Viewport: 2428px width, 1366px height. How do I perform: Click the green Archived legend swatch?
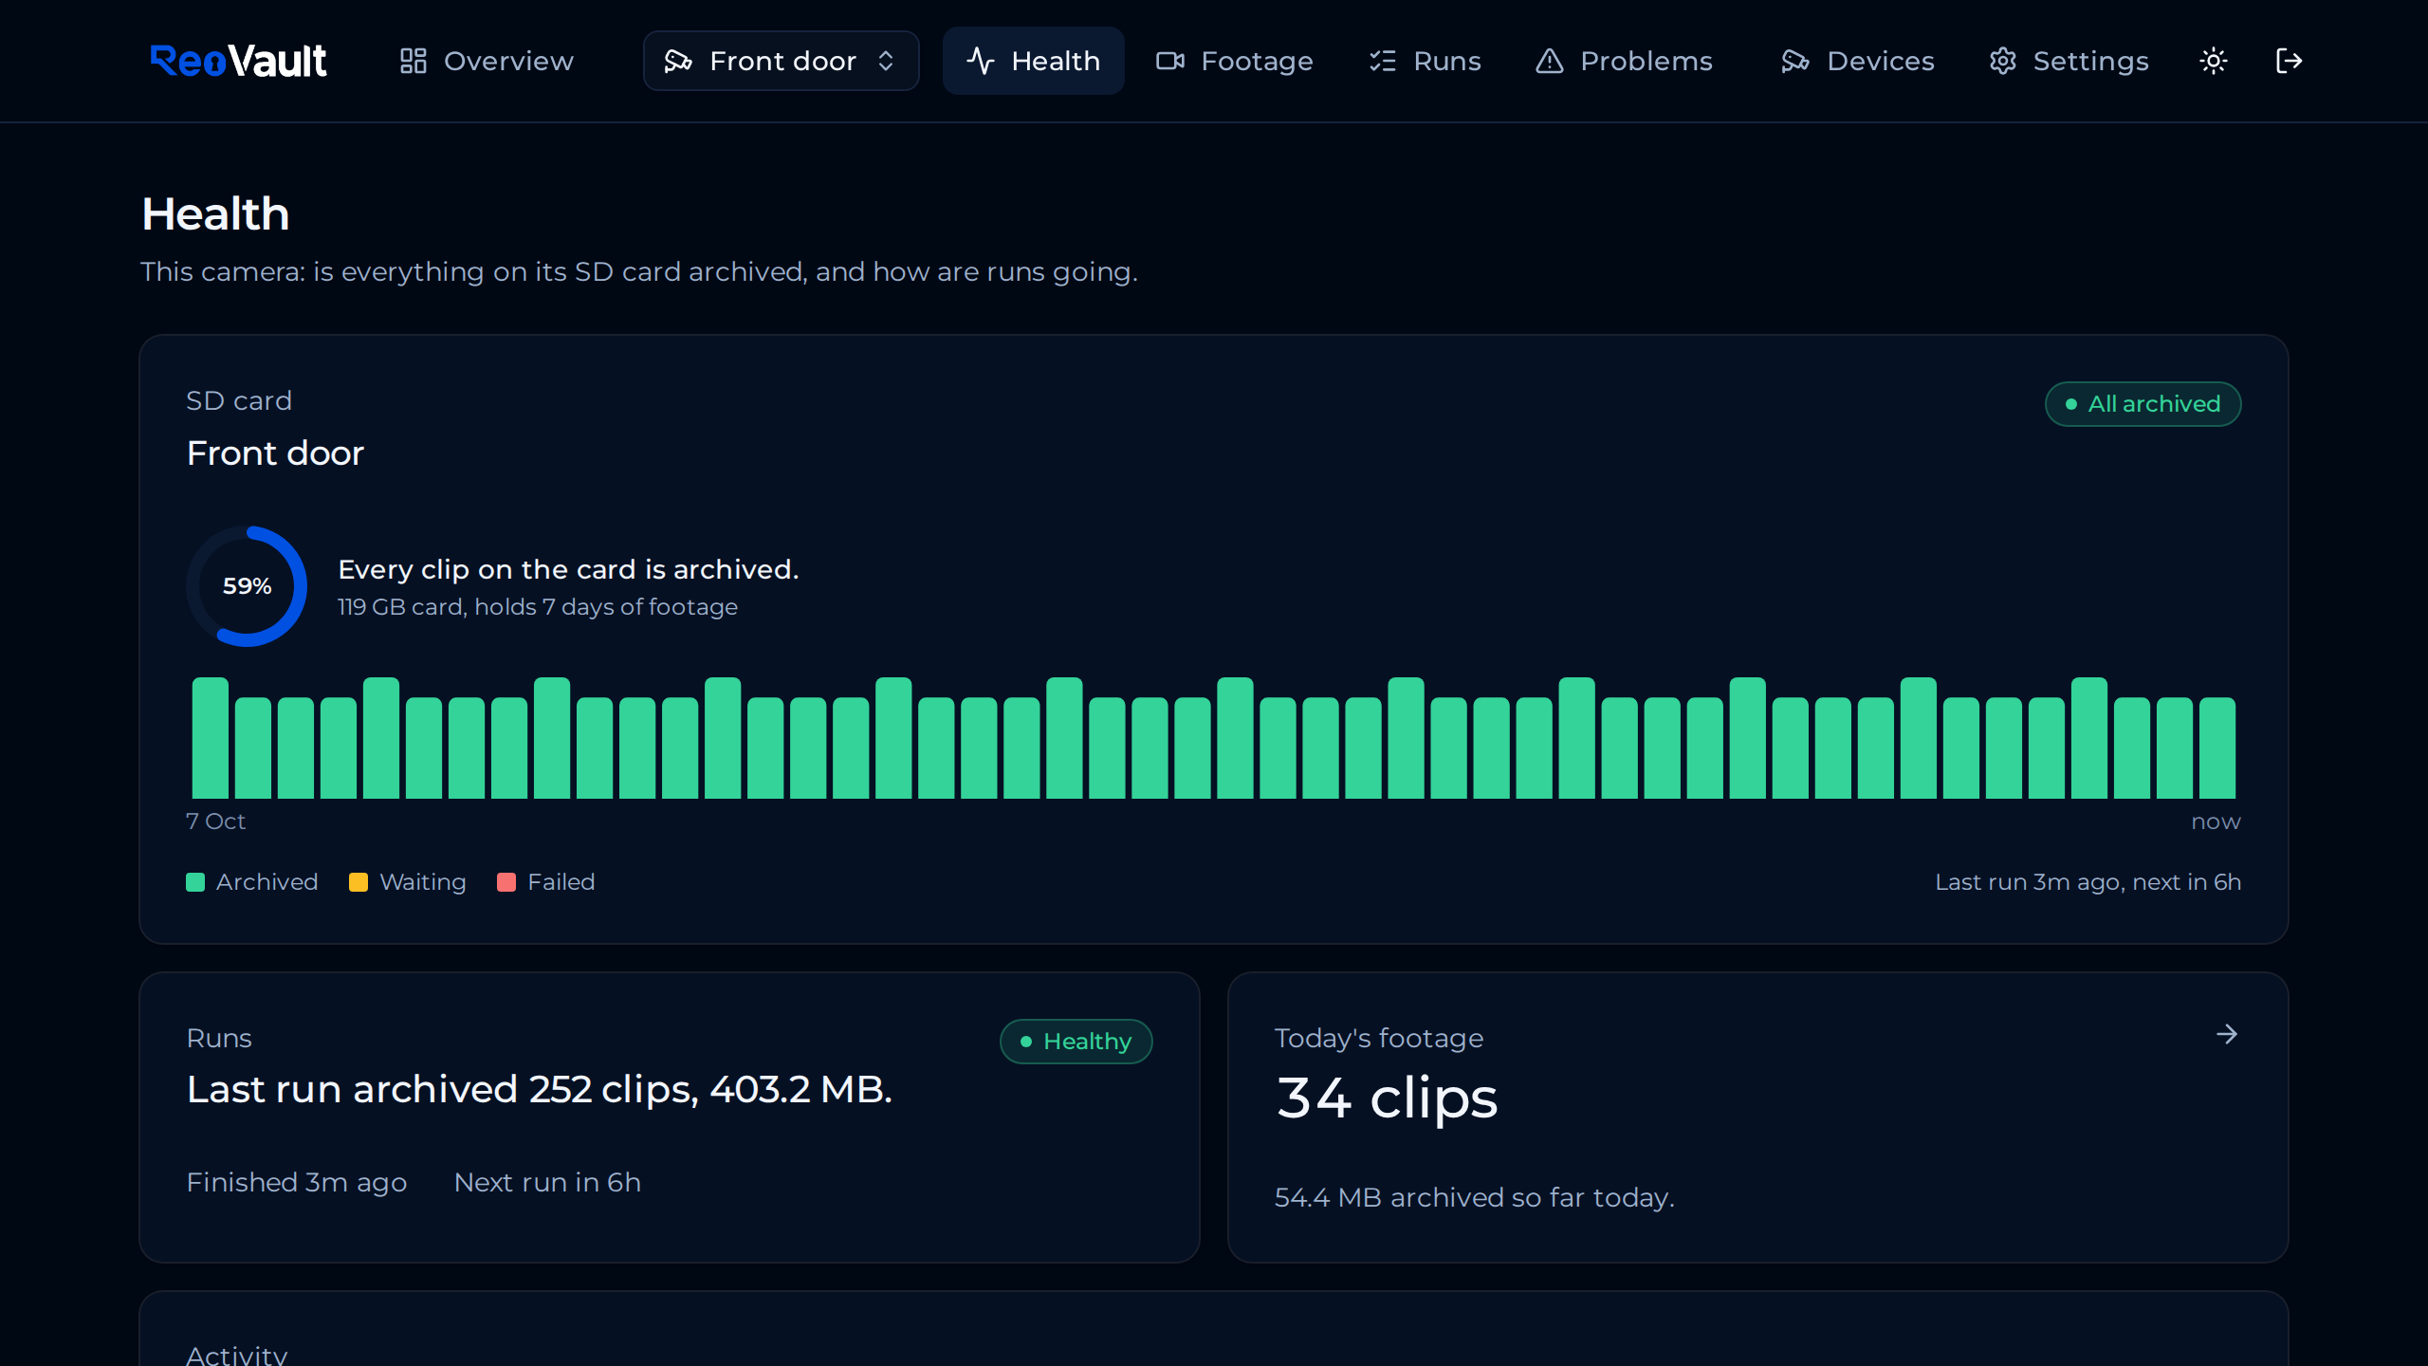click(195, 882)
